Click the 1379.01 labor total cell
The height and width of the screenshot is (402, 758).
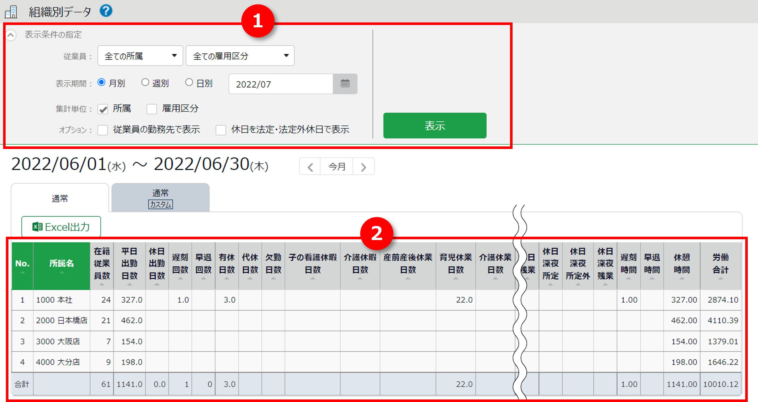click(x=721, y=341)
